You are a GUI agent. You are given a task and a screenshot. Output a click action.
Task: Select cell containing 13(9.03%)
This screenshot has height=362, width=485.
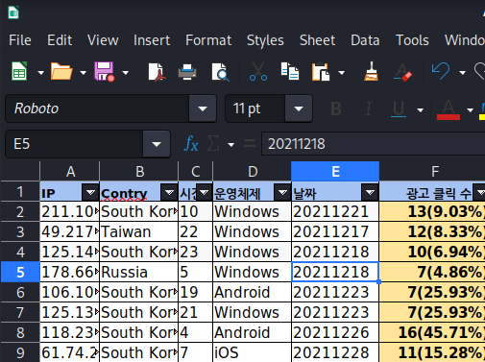(x=432, y=211)
